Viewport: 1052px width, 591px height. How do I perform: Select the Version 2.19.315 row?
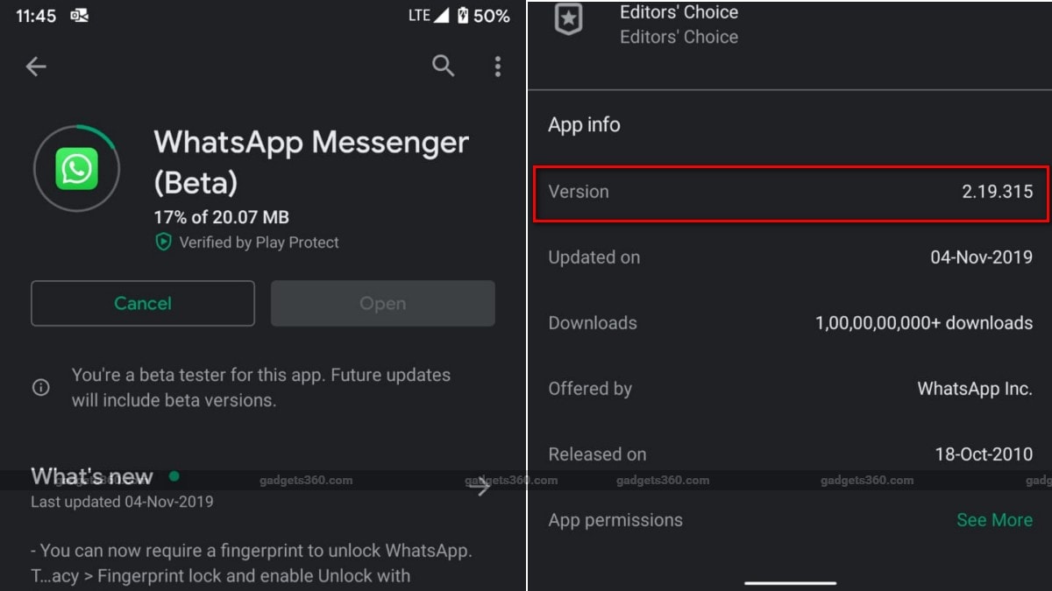pos(790,192)
